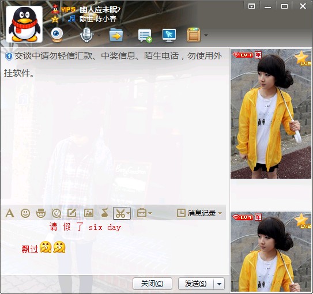313x294 pixels.
Task: Click the VIP5 badge beside the nickname
Action: (x=68, y=9)
